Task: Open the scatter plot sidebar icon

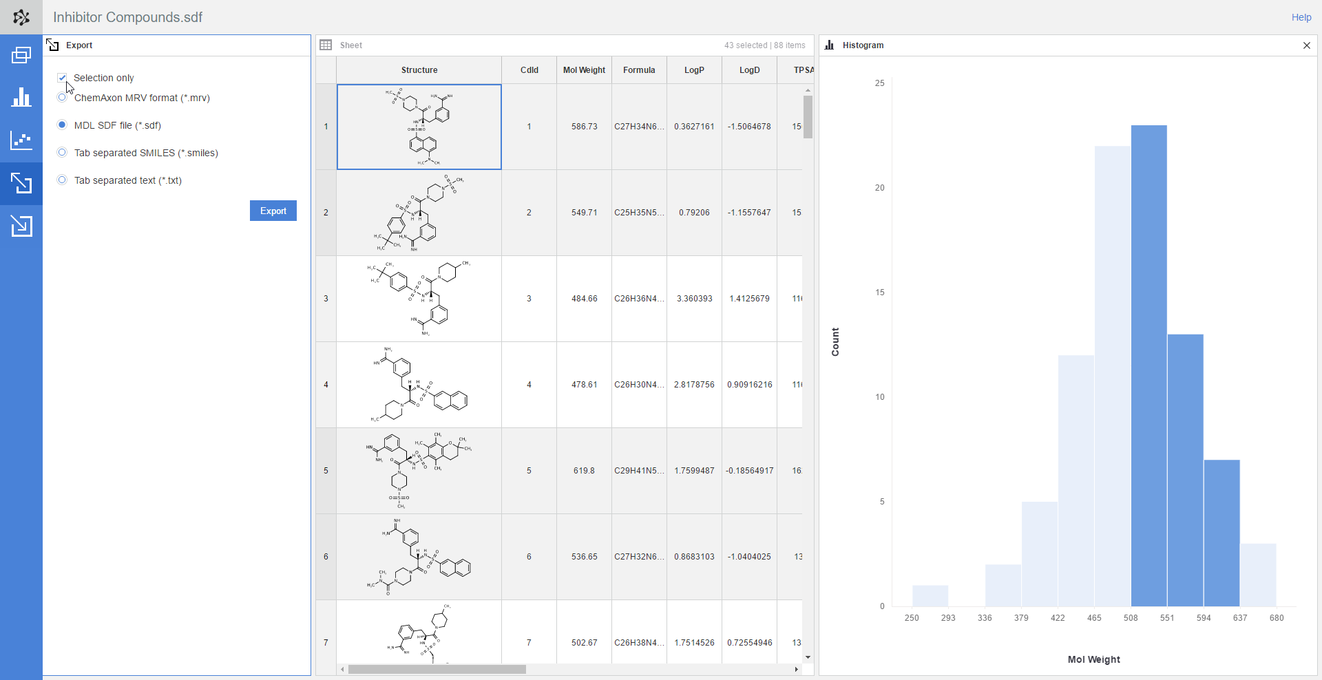Action: tap(21, 140)
